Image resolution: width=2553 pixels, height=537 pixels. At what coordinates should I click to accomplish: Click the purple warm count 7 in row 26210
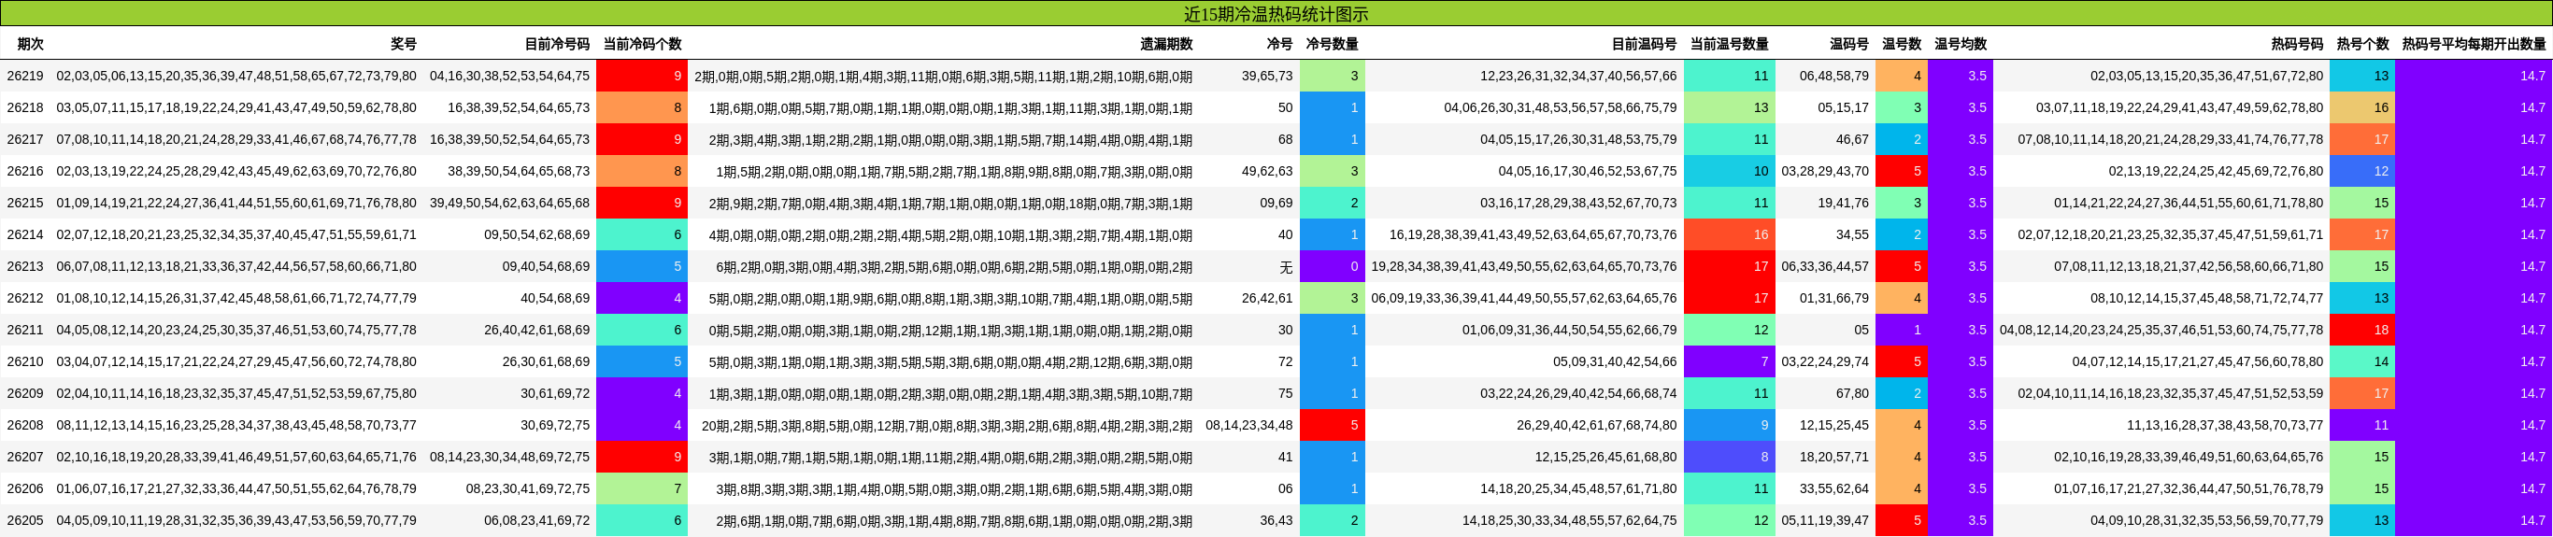click(1730, 361)
